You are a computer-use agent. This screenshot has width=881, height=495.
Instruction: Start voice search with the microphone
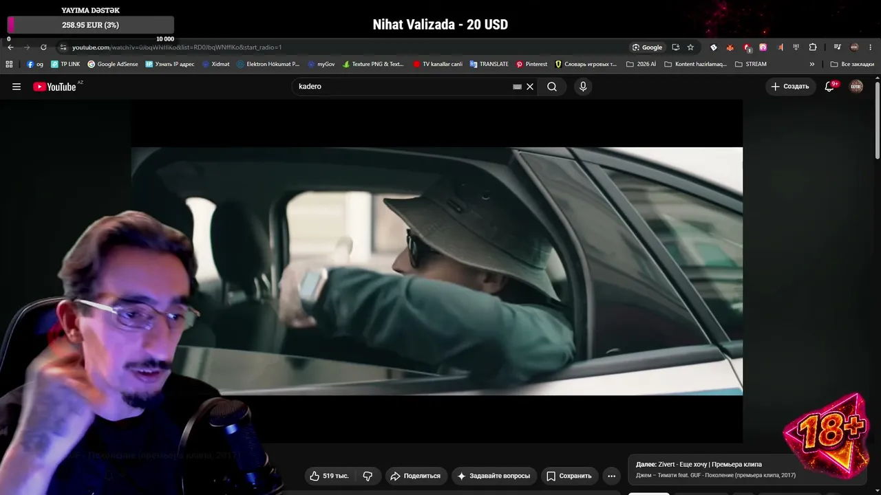coord(583,87)
